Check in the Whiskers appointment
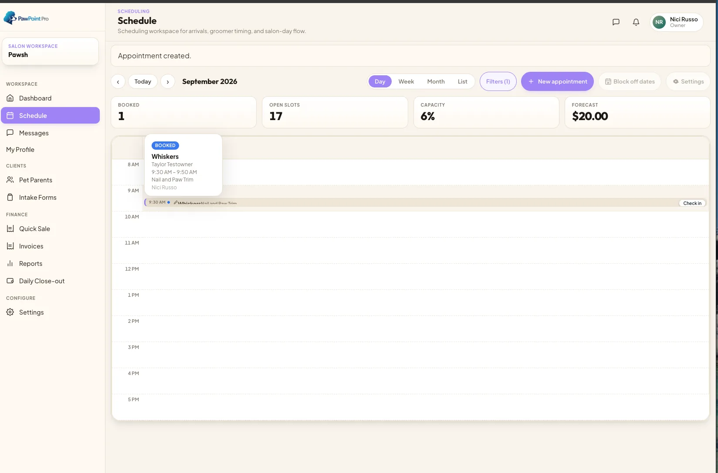Screen dimensions: 718x473 point(692,203)
